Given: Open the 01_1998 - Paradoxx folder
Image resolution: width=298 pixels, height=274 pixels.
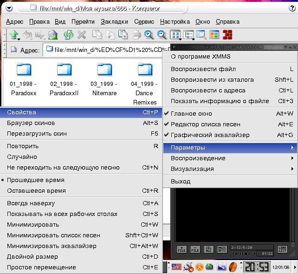Looking at the screenshot, I should coord(24,79).
